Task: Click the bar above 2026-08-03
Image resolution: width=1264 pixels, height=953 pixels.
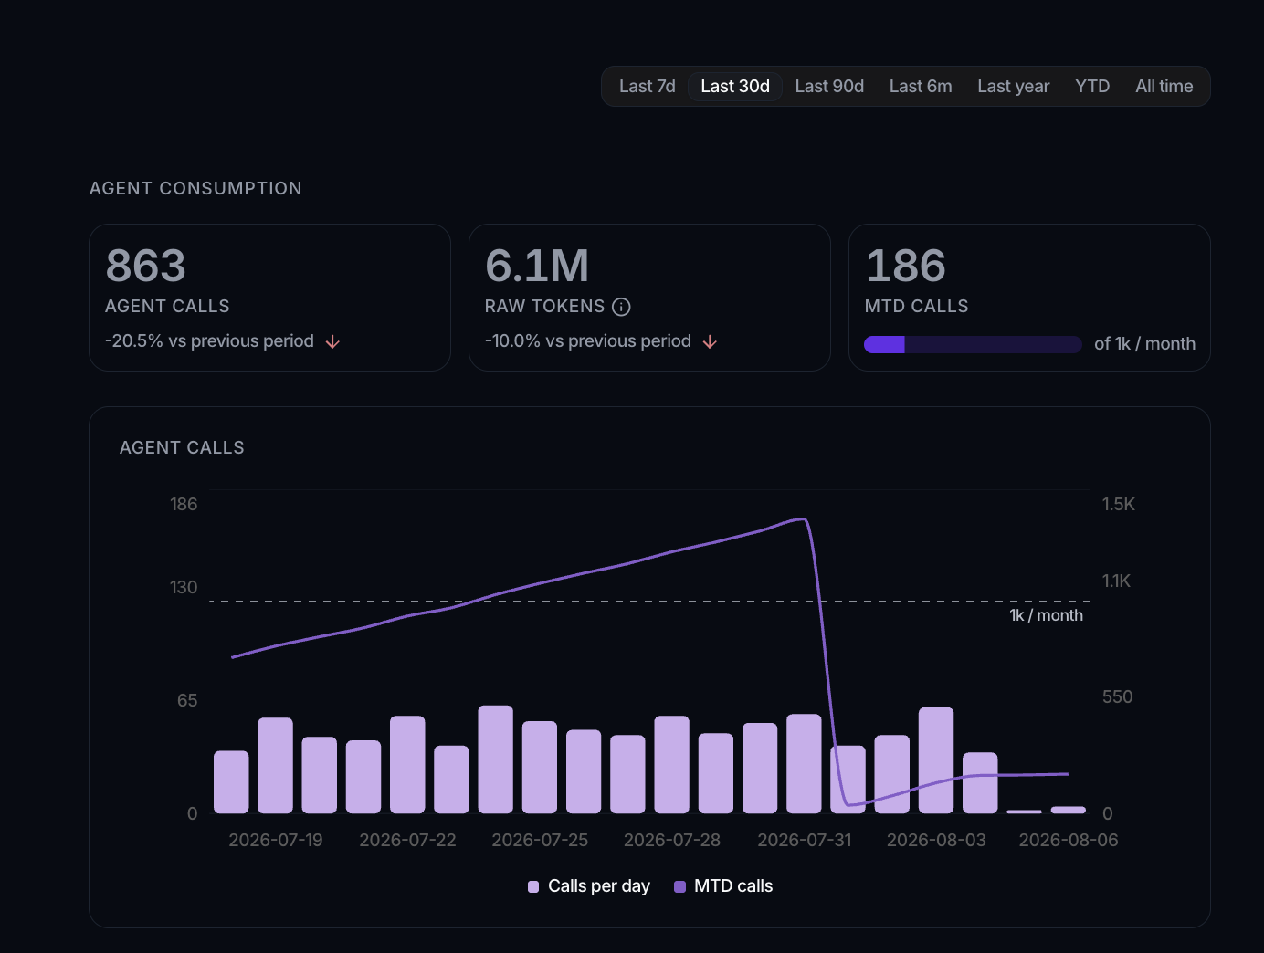Action: (936, 759)
